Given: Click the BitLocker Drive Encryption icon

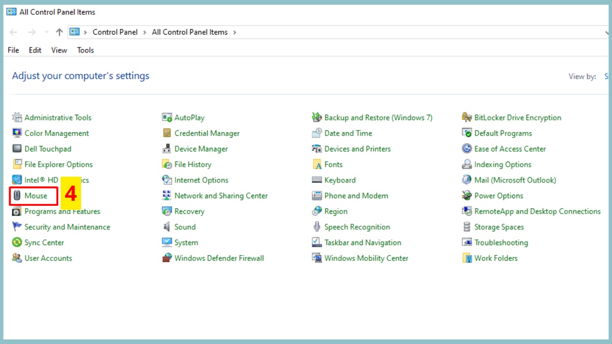Looking at the screenshot, I should pos(467,118).
